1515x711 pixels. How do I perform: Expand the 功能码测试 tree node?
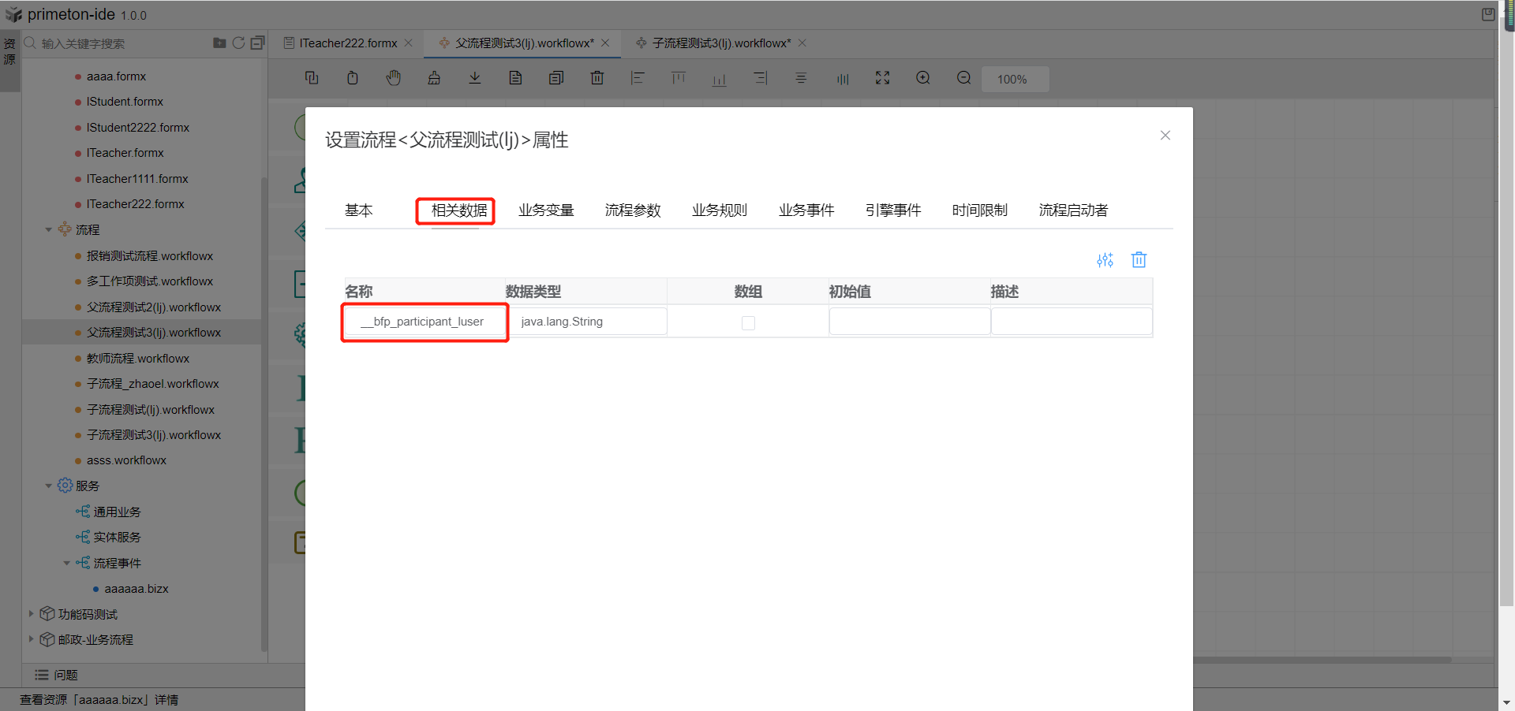[x=31, y=614]
